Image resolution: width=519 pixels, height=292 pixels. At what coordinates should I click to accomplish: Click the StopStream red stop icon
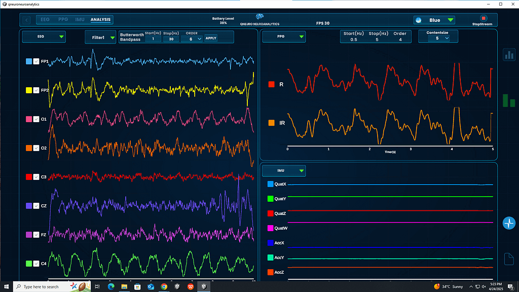click(484, 18)
